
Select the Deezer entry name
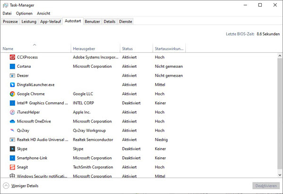point(23,76)
